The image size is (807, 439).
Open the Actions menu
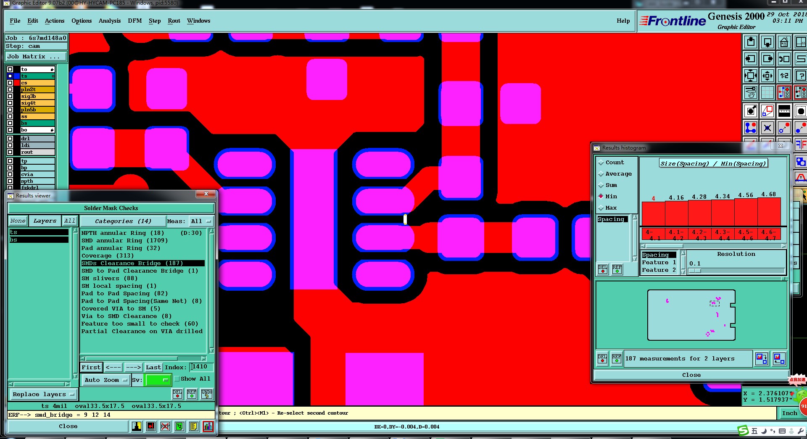pyautogui.click(x=55, y=21)
